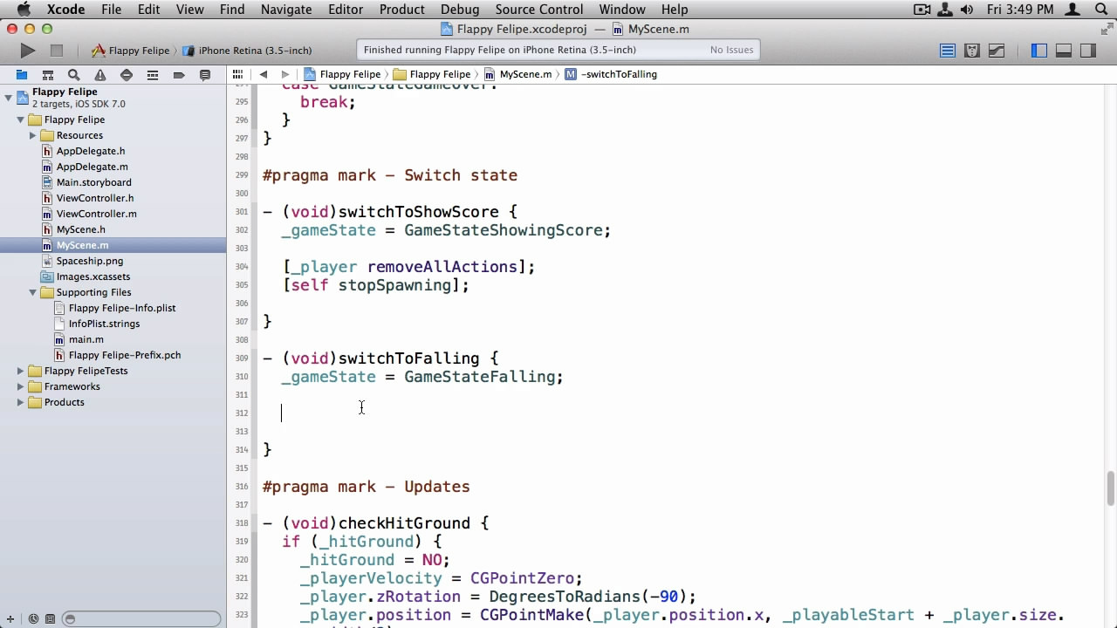Expand the Resources folder

click(33, 135)
